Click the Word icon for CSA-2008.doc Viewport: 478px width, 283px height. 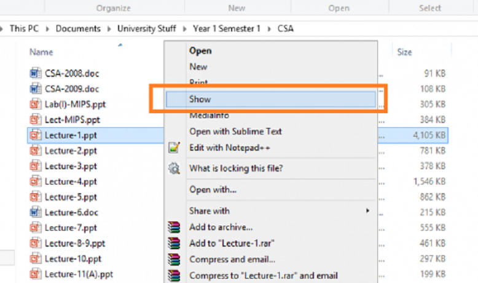35,73
